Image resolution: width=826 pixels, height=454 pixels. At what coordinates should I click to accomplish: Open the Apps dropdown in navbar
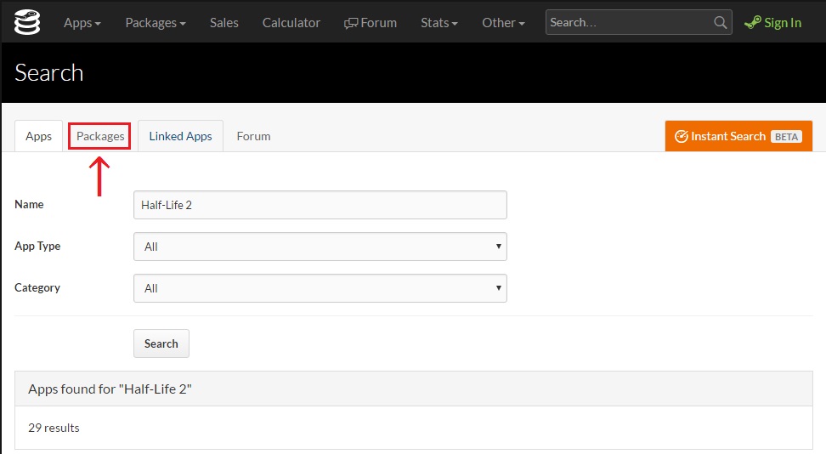coord(82,23)
